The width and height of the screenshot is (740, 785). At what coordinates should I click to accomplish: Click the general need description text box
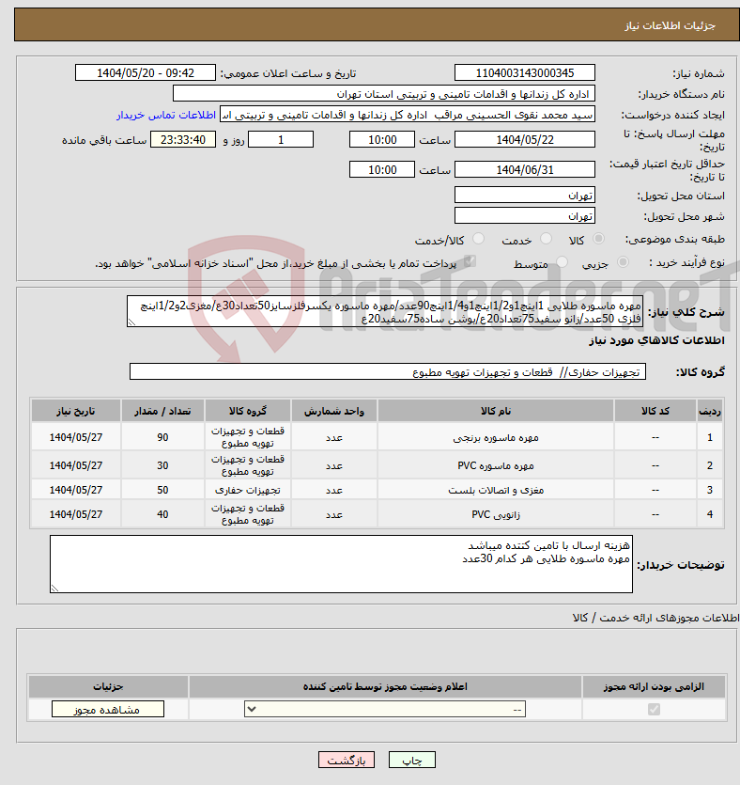tap(385, 311)
